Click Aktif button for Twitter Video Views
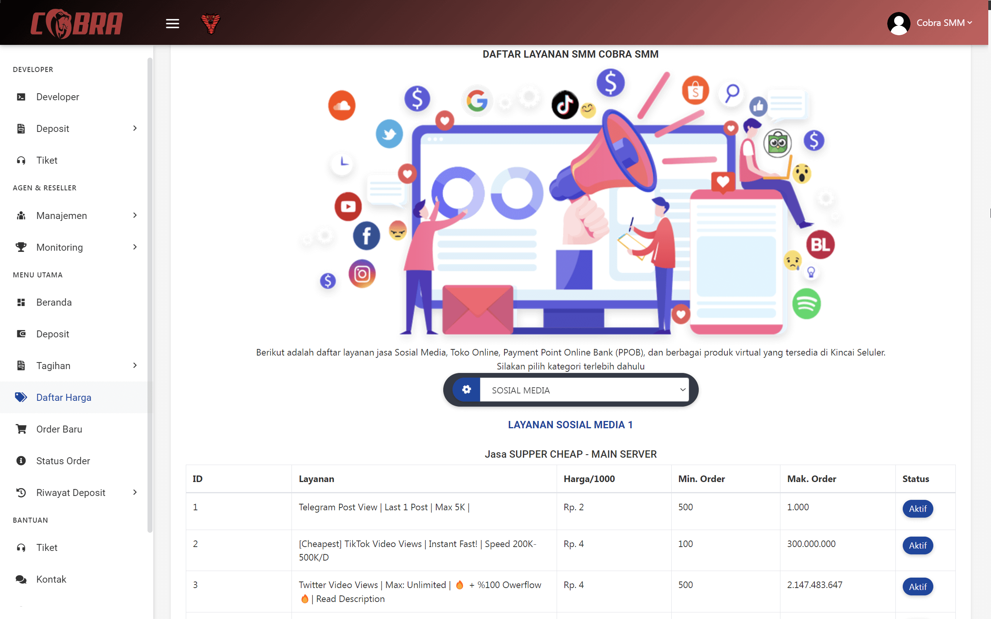This screenshot has width=991, height=619. tap(918, 587)
